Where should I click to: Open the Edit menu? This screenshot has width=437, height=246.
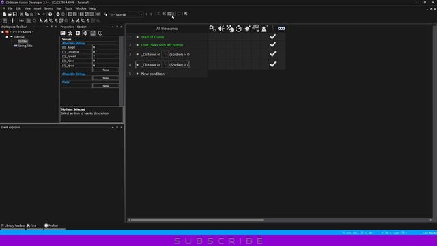[18, 8]
